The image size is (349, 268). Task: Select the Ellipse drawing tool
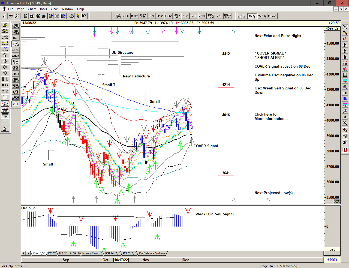(x=345, y=81)
